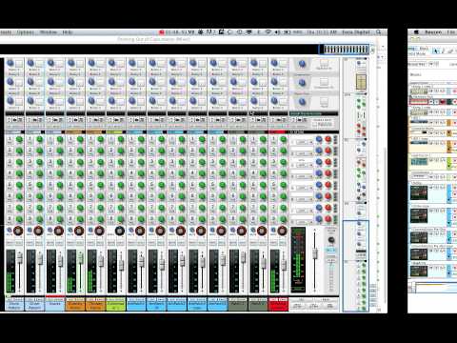The height and width of the screenshot is (343, 457).
Task: Select the arrow selection tool in right window
Action: point(435,50)
